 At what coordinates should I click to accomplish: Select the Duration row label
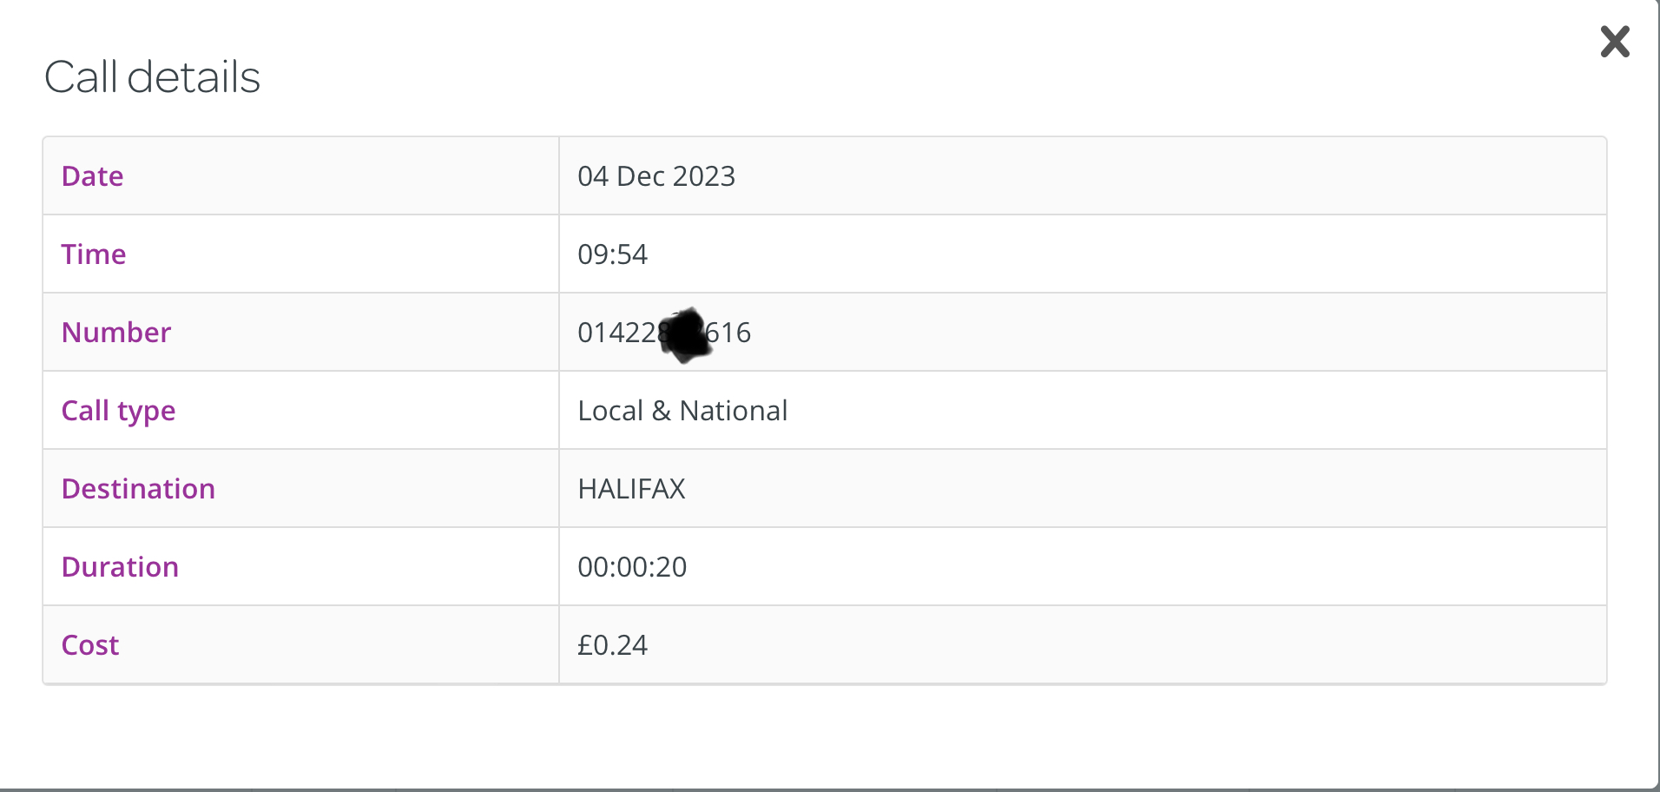[x=120, y=566]
